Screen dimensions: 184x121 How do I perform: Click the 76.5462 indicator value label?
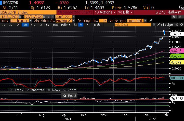coord(177,99)
